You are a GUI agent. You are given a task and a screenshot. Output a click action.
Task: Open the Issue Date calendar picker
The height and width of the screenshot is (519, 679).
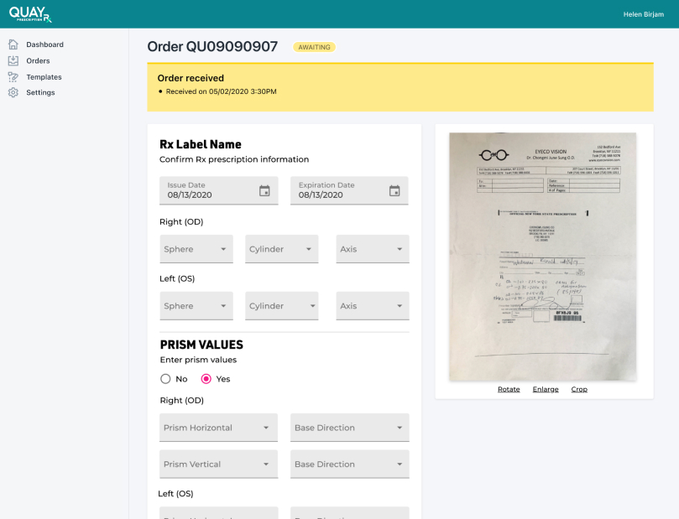click(x=266, y=190)
